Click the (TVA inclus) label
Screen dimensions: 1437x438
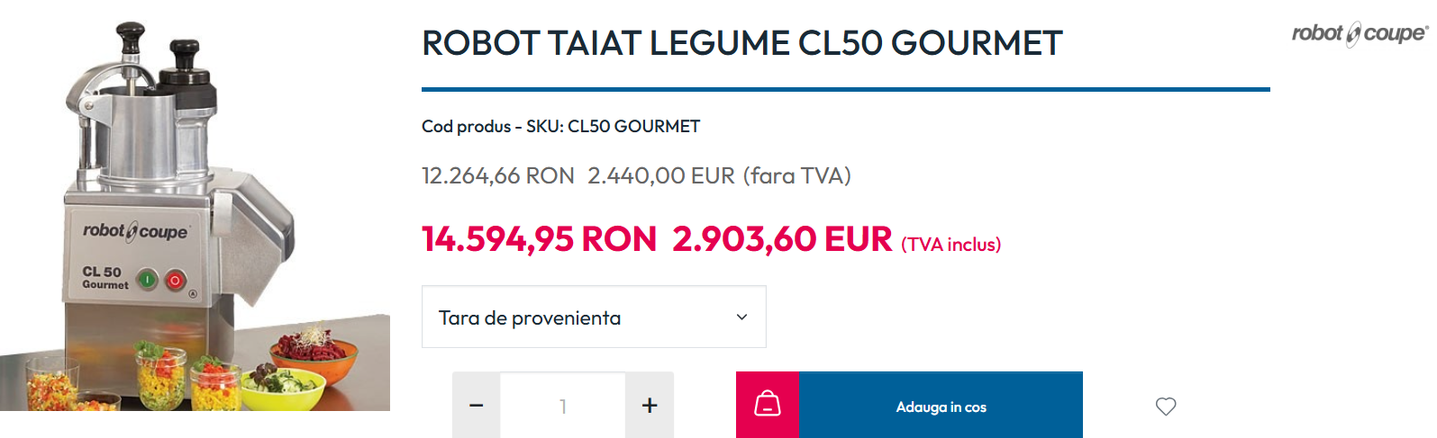pos(951,245)
